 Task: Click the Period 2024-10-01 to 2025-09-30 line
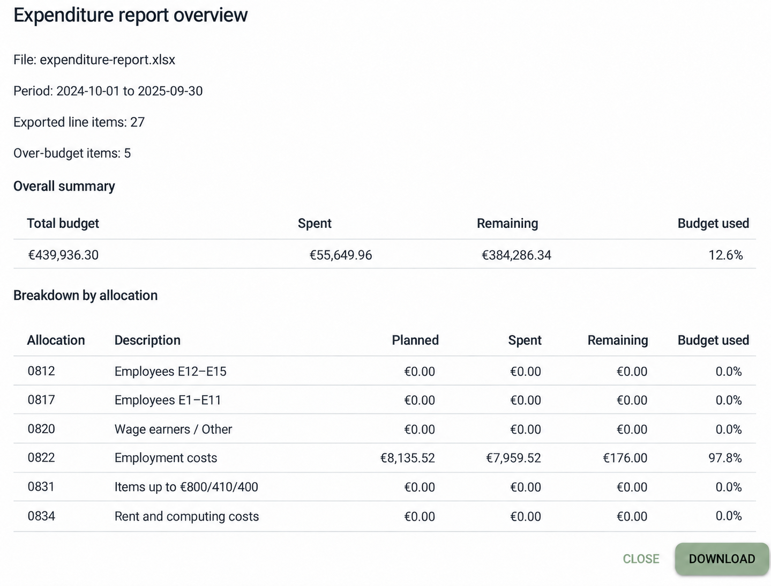108,91
